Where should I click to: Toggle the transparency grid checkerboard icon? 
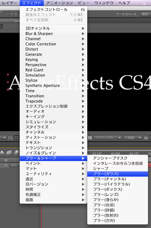pos(90,138)
